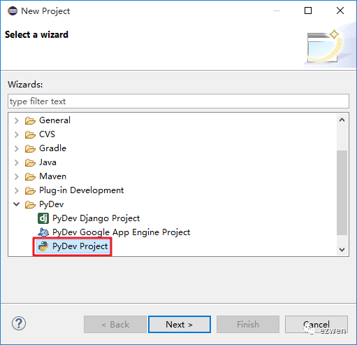Image resolution: width=357 pixels, height=345 pixels.
Task: Select the PyDev label in the tree
Action: point(52,204)
